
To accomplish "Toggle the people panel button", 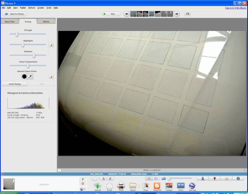I will 203,179.
